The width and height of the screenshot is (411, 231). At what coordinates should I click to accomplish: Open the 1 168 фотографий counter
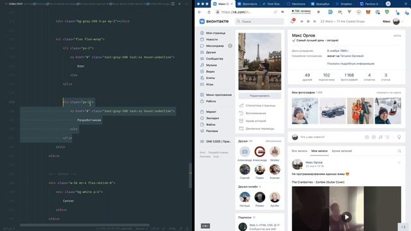(349, 77)
